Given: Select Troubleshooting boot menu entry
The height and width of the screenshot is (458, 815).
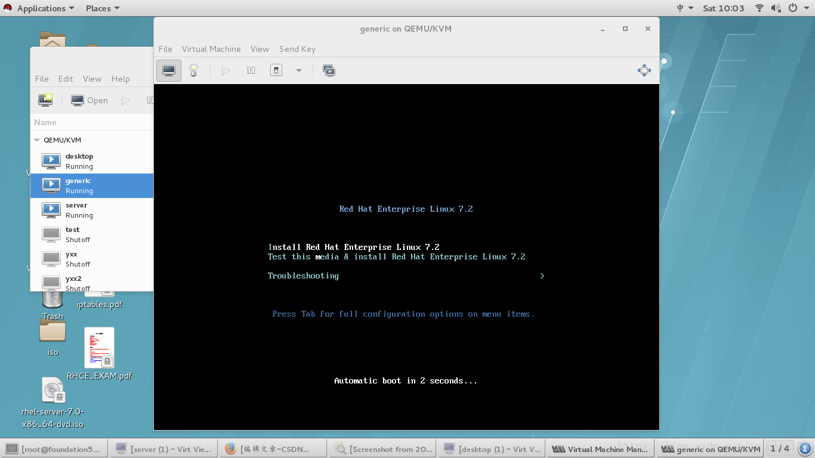Looking at the screenshot, I should coord(303,276).
